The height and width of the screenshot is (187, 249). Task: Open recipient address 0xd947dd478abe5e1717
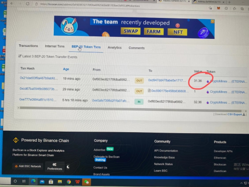[167, 80]
